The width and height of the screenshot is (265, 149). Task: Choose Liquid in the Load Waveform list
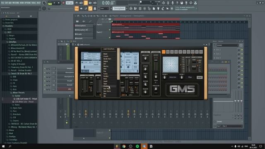106,81
